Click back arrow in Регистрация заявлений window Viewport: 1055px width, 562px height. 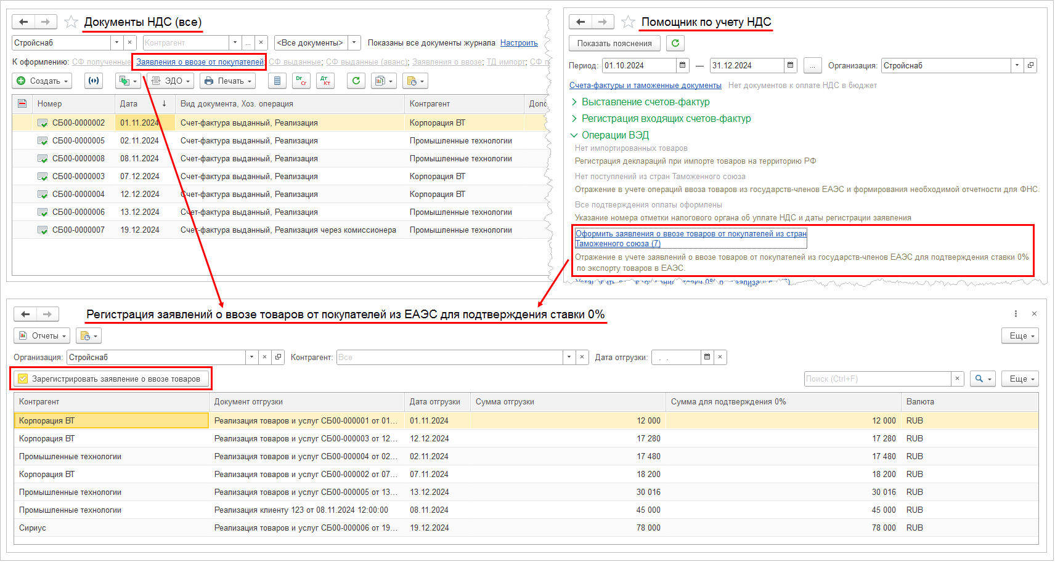click(25, 314)
